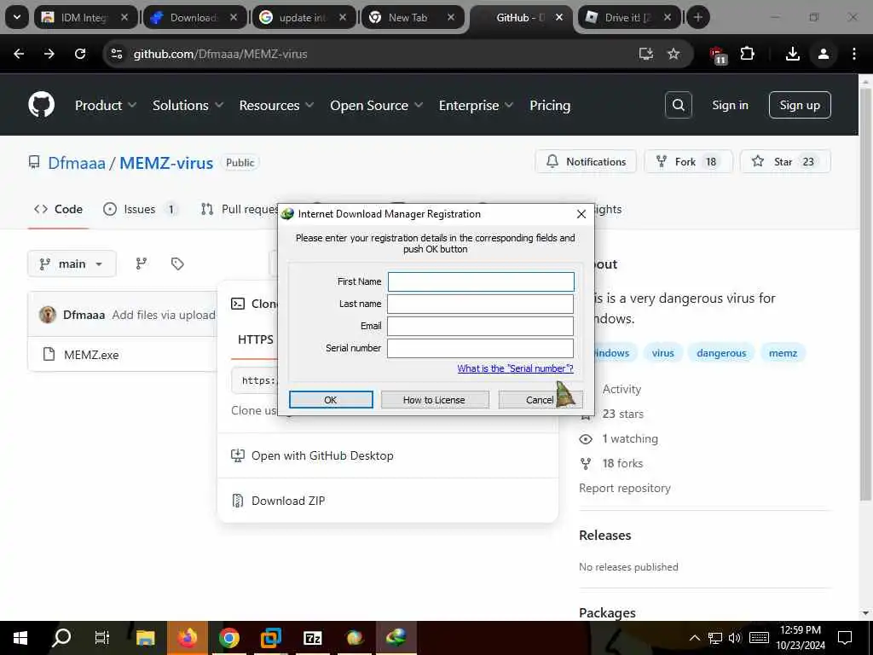Switch to the Issues tab
Image resolution: width=873 pixels, height=655 pixels.
pos(140,209)
